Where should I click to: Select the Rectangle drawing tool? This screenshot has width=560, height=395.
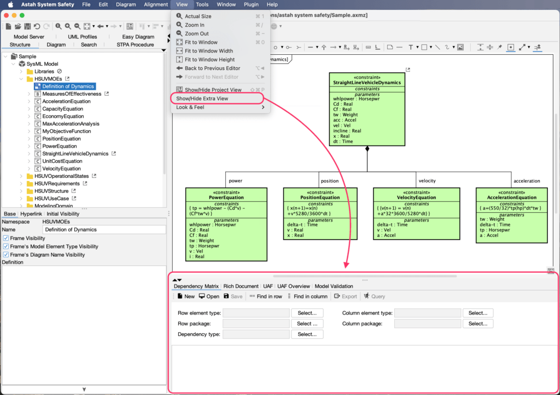click(x=423, y=47)
